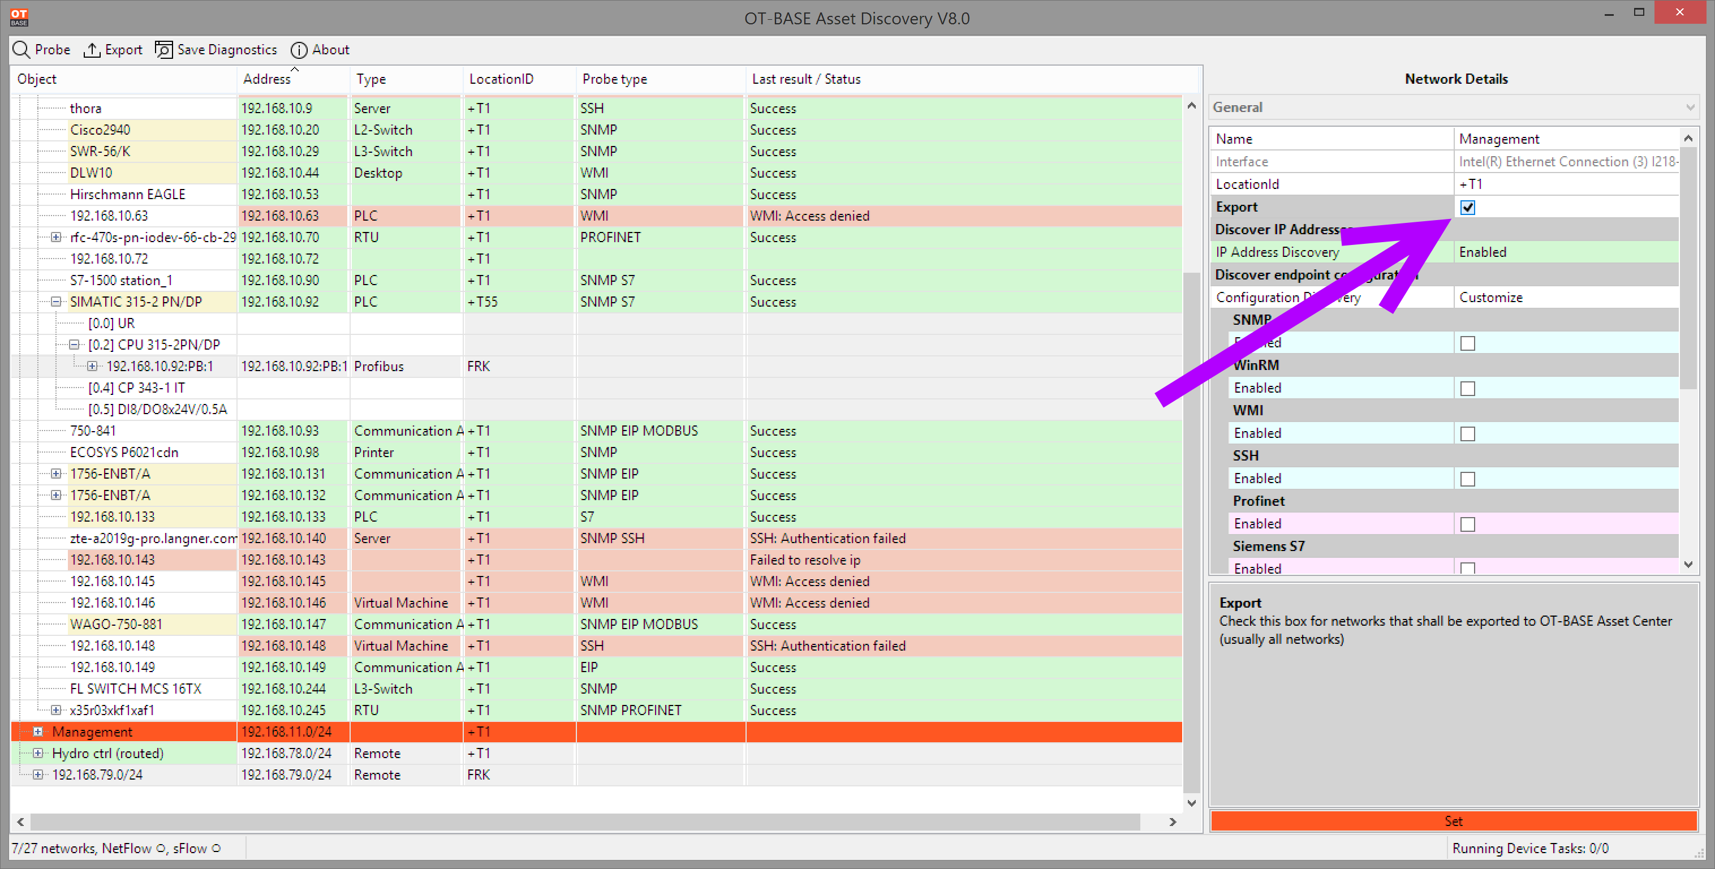
Task: Select the S7-1500 station_1 row
Action: click(x=596, y=281)
